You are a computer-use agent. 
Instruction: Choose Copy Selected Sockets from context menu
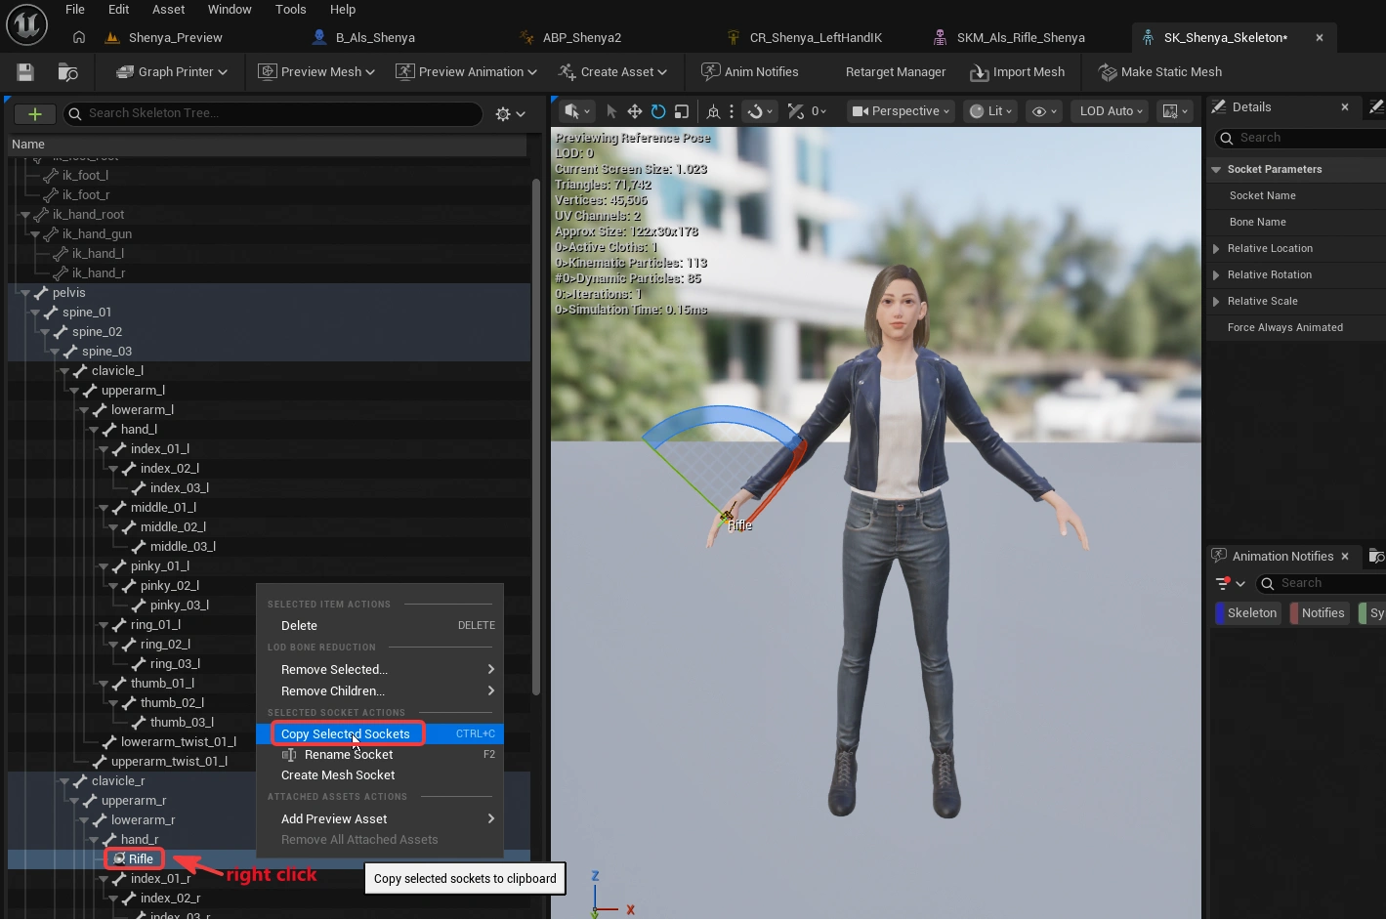point(346,733)
